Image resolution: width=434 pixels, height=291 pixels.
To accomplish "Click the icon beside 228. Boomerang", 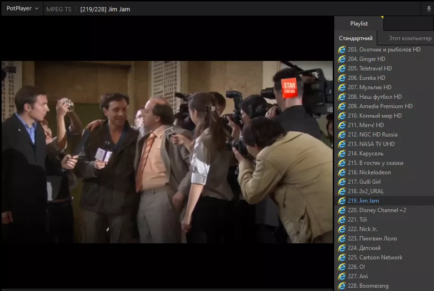I will tap(342, 286).
